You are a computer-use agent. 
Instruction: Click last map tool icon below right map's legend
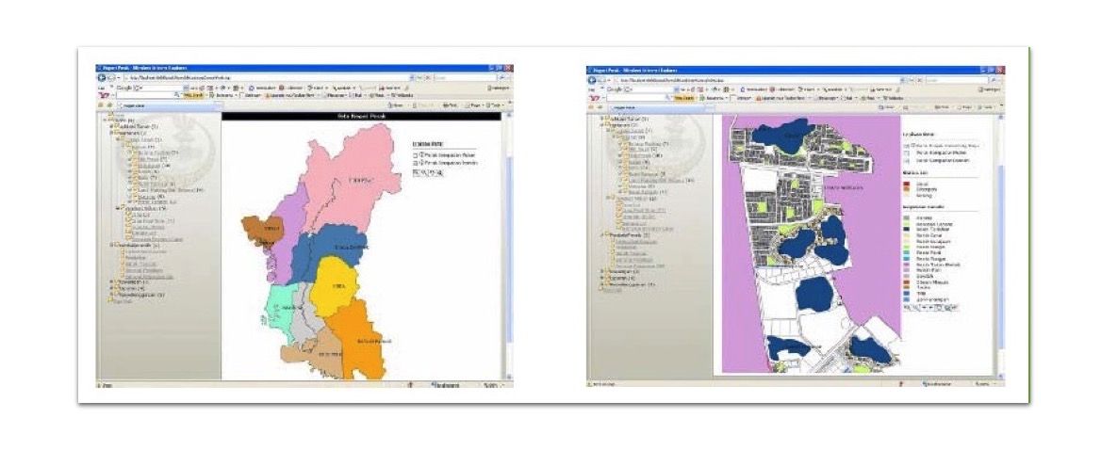pyautogui.click(x=958, y=307)
